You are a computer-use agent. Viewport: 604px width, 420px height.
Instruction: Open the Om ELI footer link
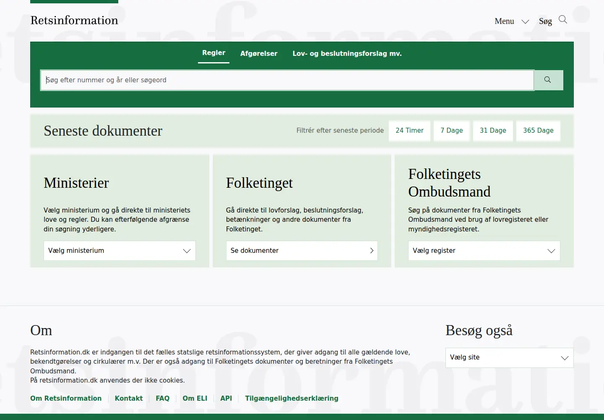195,398
